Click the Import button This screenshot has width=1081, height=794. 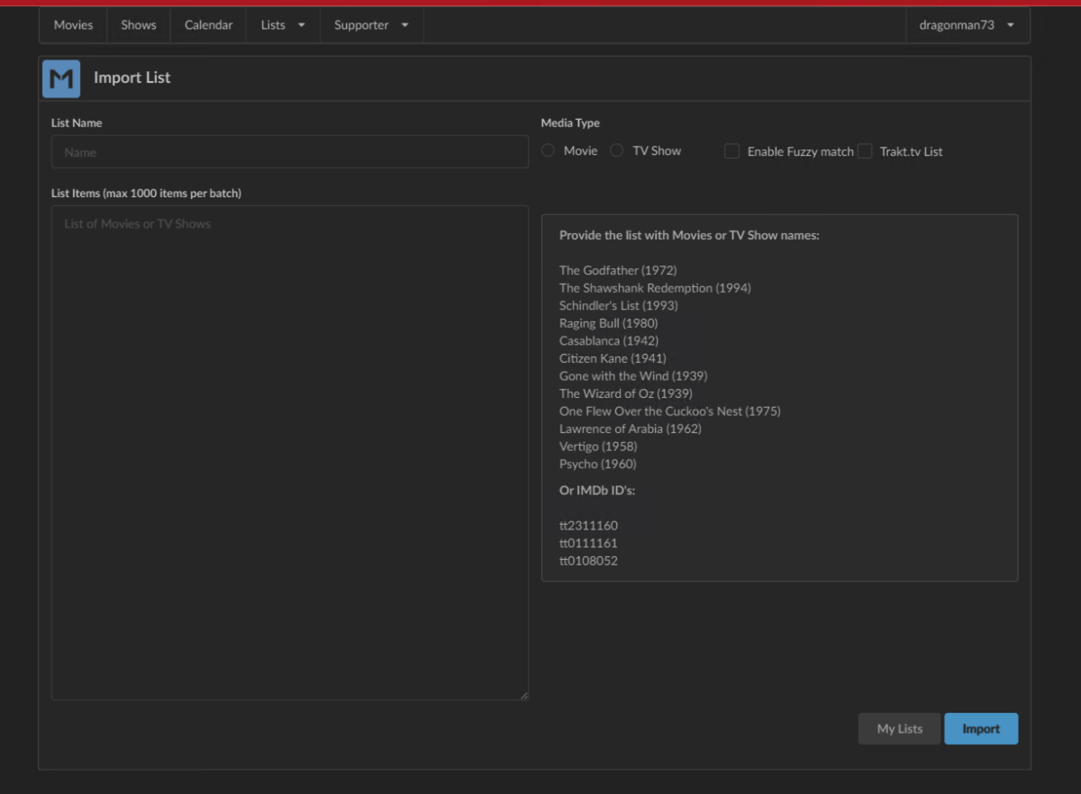pyautogui.click(x=981, y=728)
